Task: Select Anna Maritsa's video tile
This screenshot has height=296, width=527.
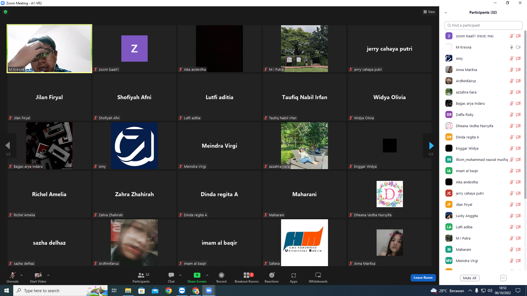Action: [x=389, y=243]
